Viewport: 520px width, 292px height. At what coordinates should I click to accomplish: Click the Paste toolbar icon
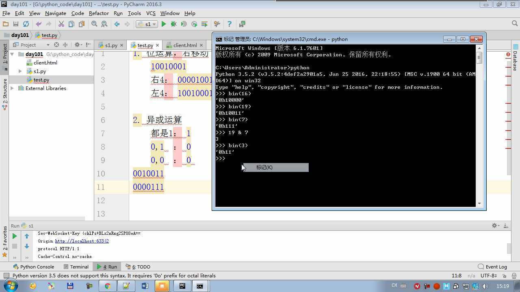tap(81, 24)
